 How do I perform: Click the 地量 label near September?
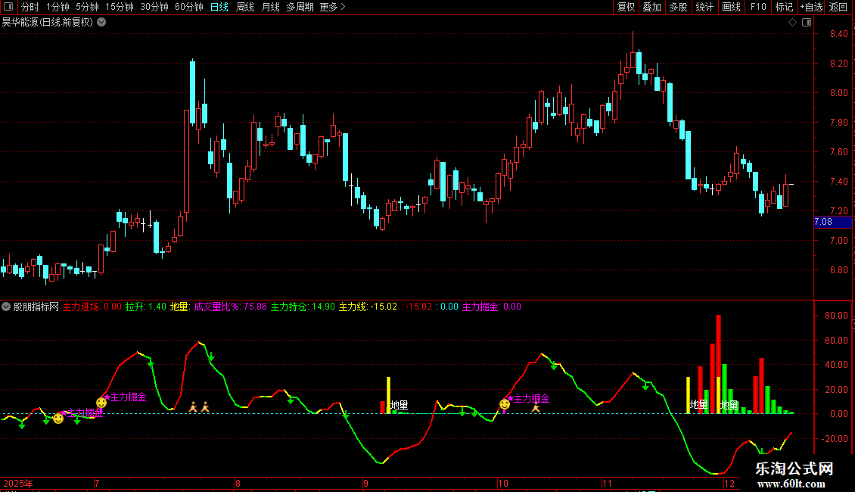tap(400, 405)
